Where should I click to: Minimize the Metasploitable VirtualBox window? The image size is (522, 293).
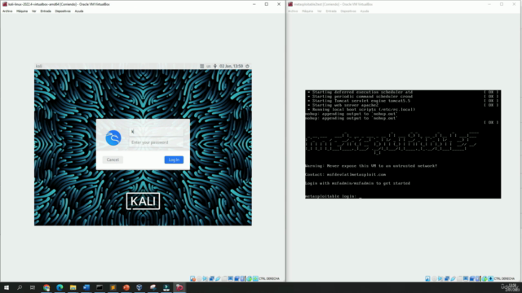click(489, 4)
